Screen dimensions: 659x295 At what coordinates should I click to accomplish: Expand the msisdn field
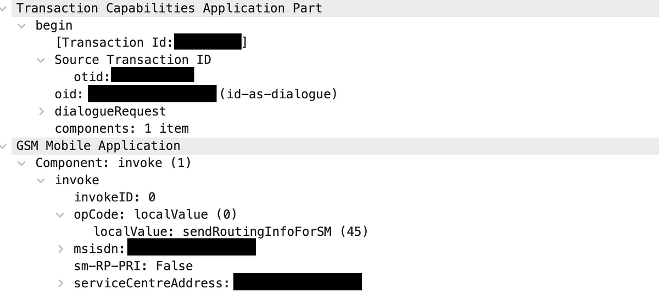tap(61, 248)
